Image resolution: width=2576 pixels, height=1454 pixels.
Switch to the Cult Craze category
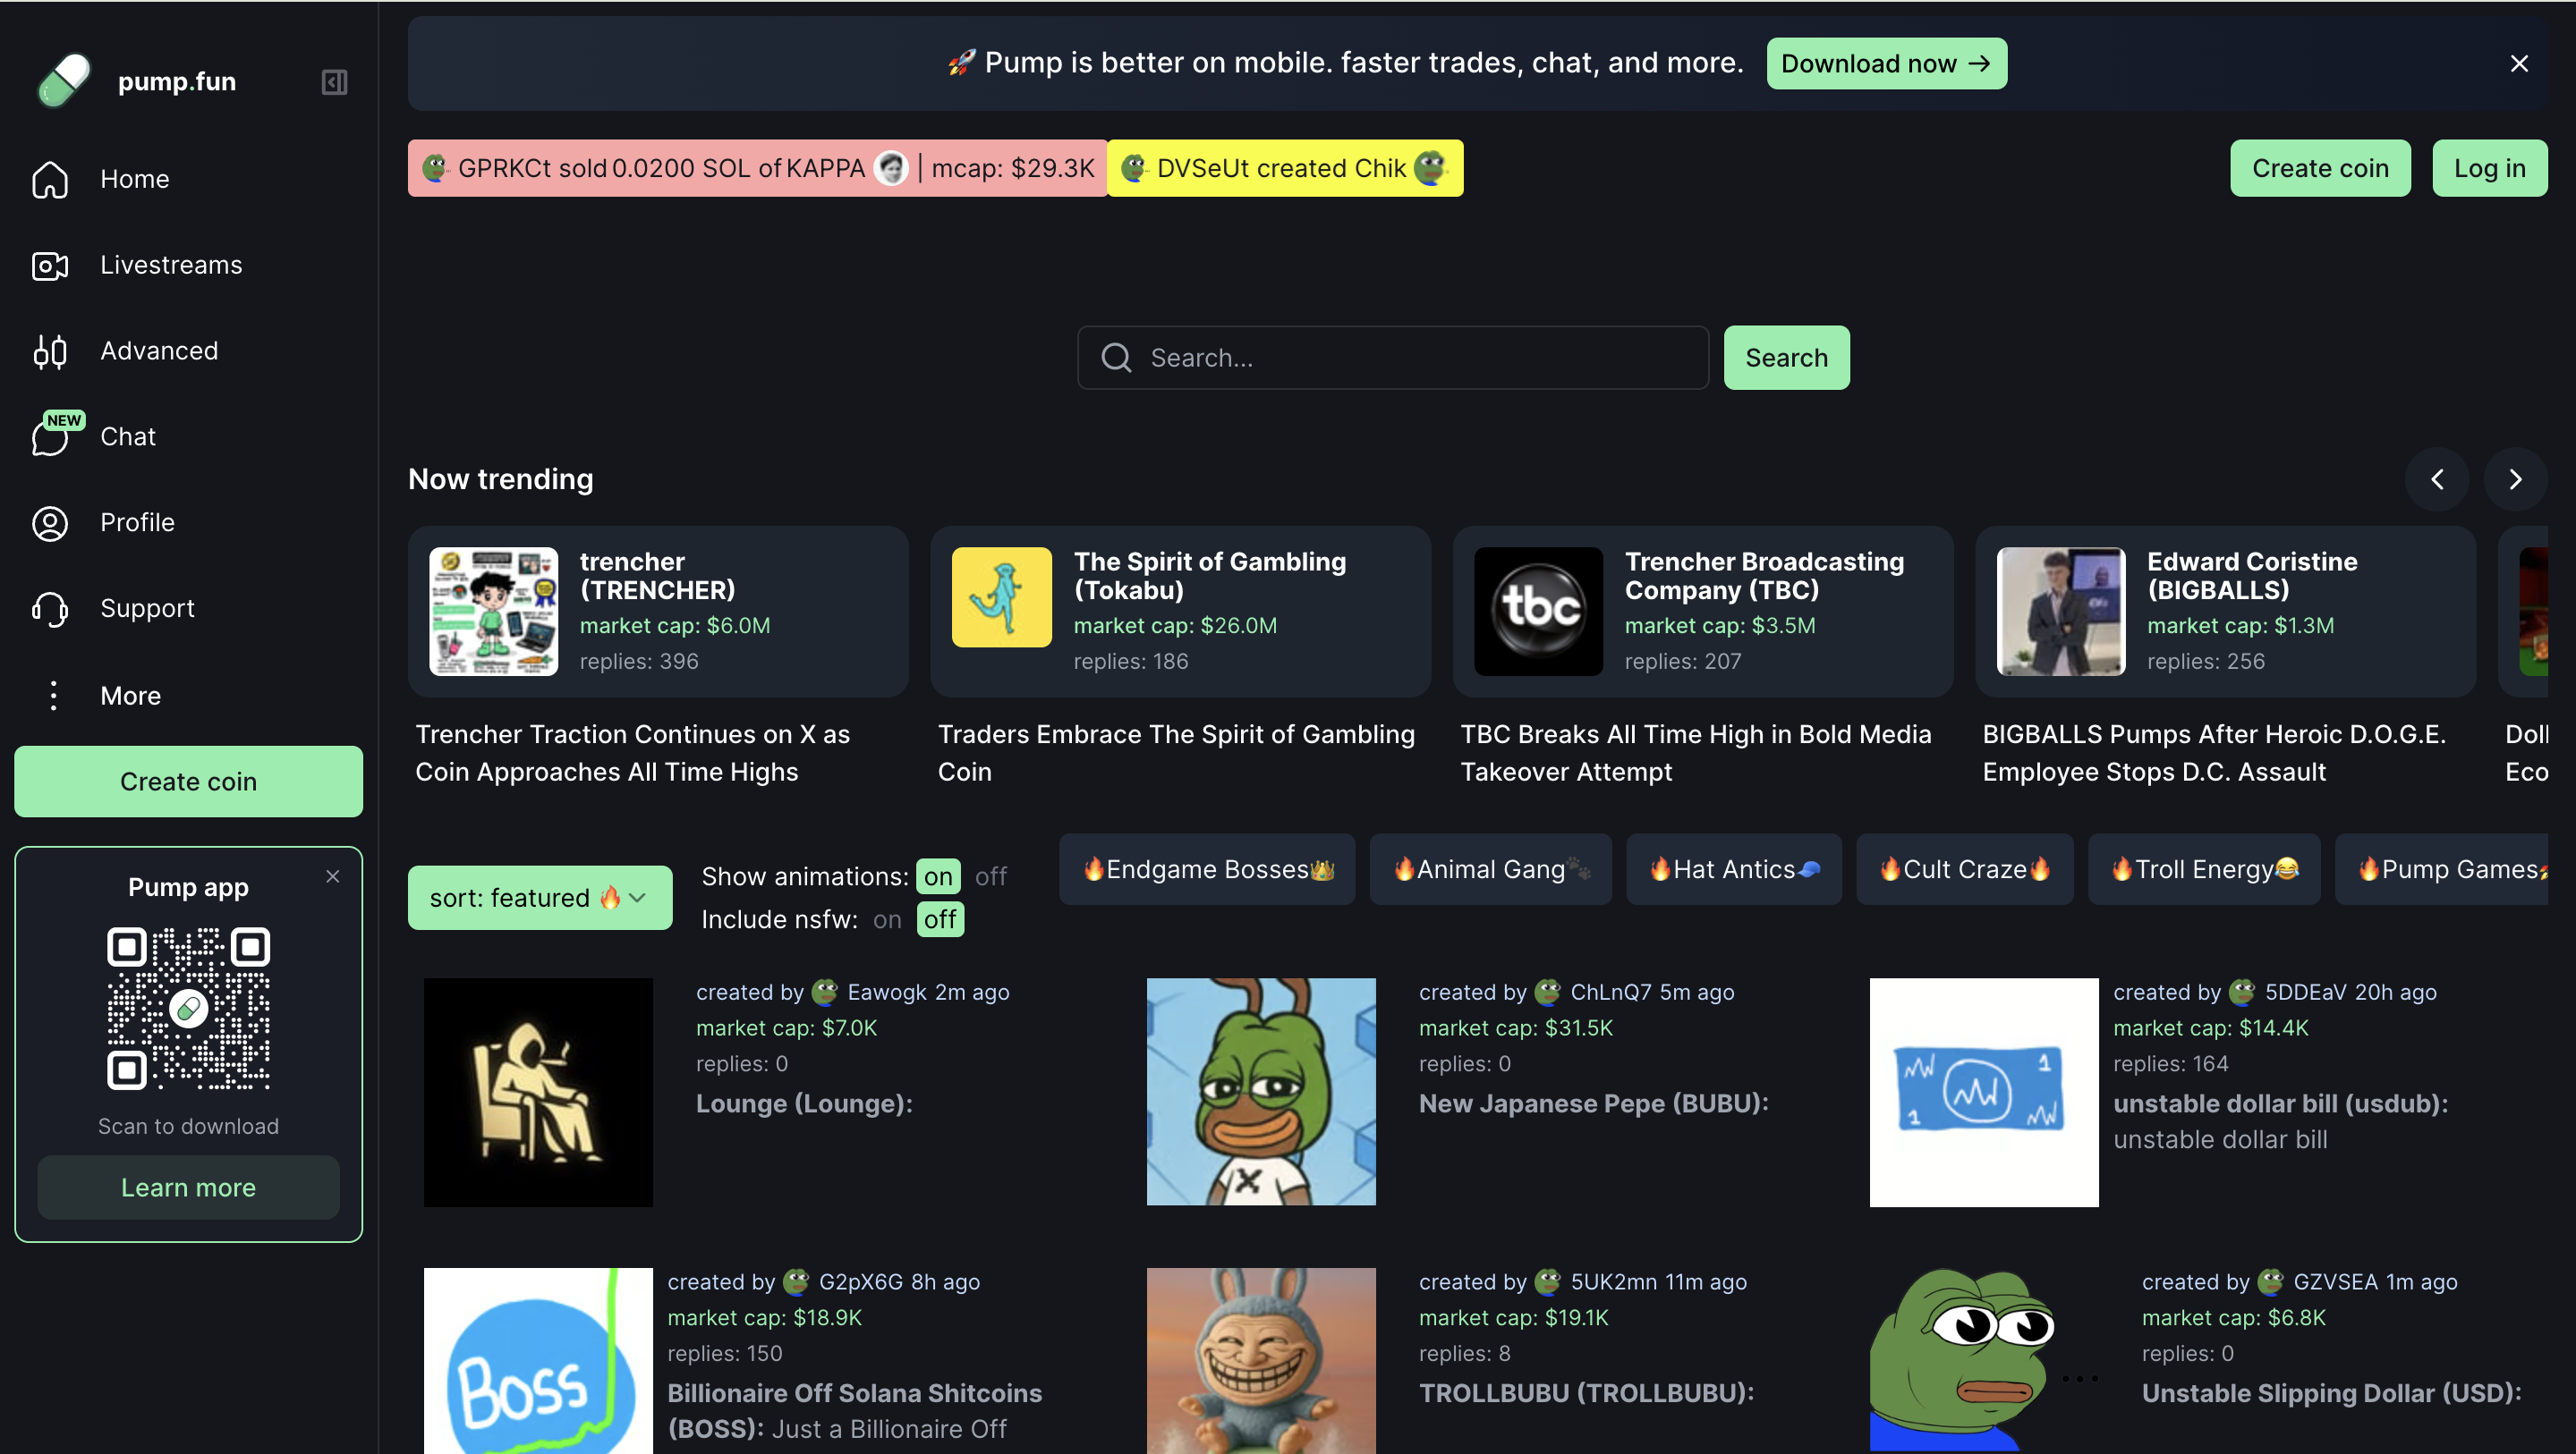click(x=1963, y=869)
